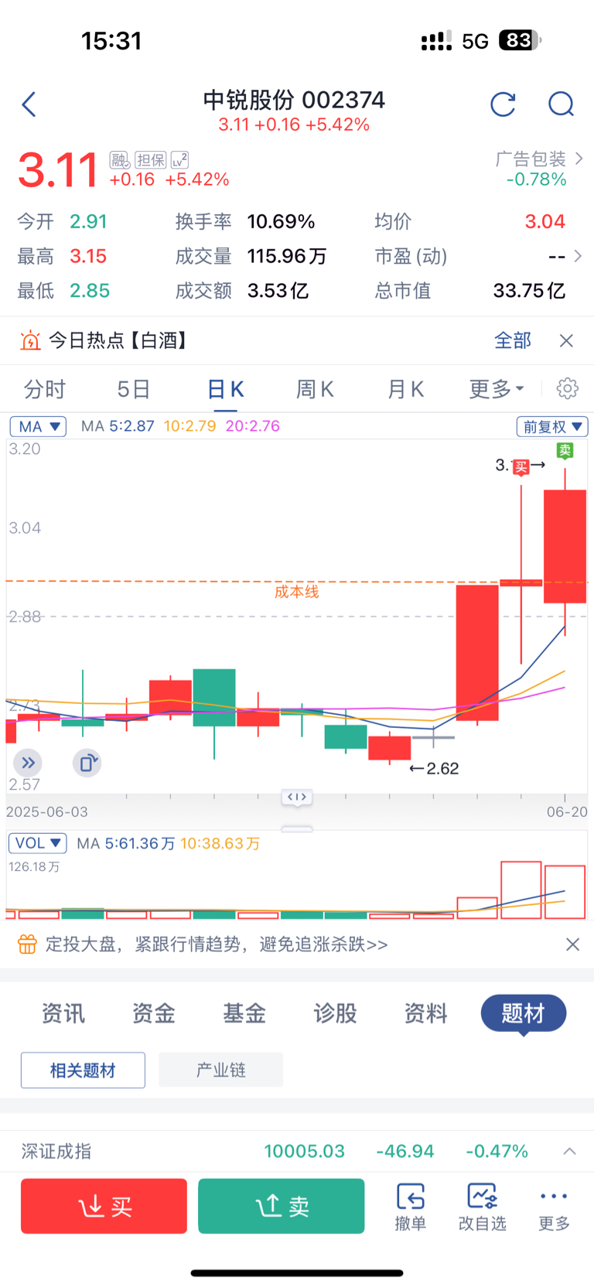The height and width of the screenshot is (1288, 594).
Task: Open the VOL indicator dropdown
Action: [37, 843]
